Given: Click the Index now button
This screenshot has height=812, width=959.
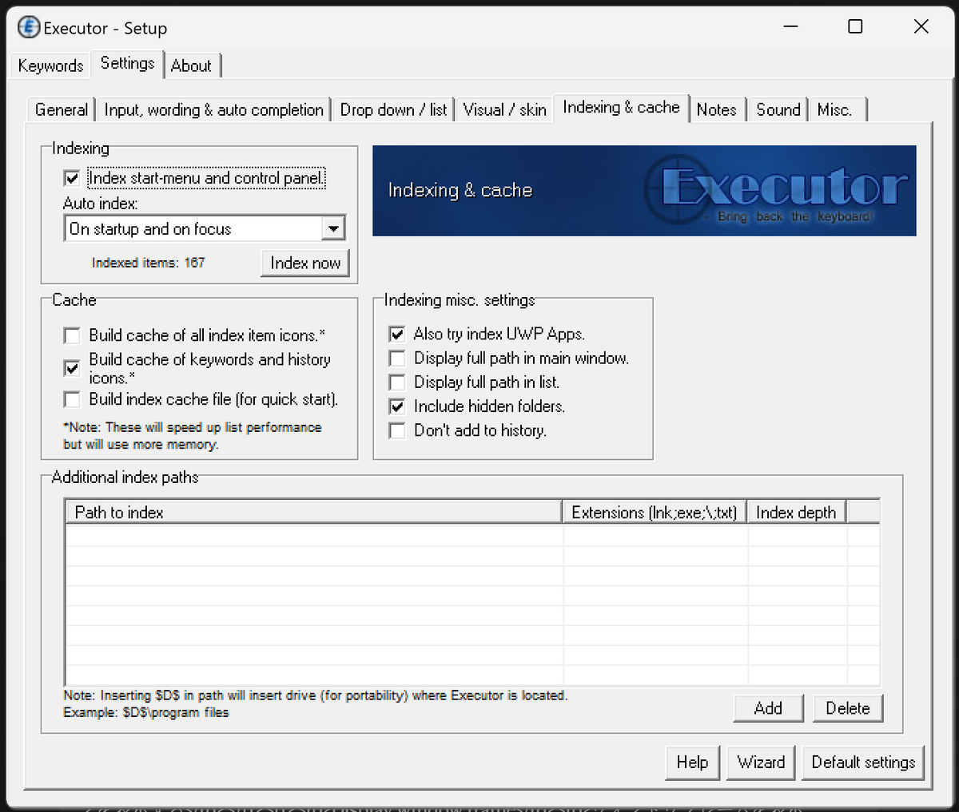Looking at the screenshot, I should click(x=305, y=263).
